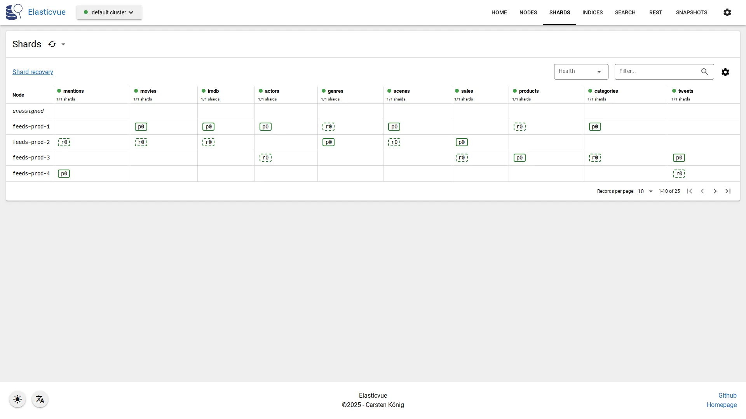This screenshot has width=746, height=419.
Task: Open the auto-refresh interval dropdown arrow
Action: (x=63, y=44)
